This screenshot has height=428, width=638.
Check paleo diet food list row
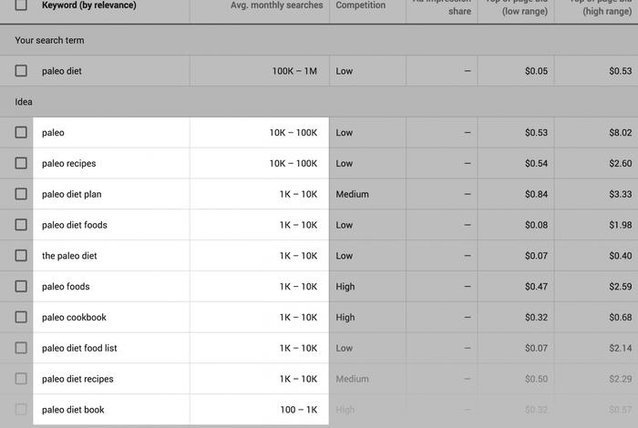21,348
